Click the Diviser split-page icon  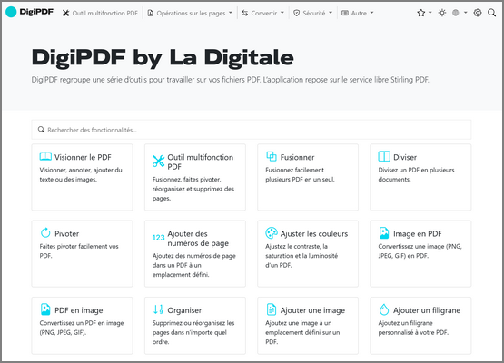click(384, 156)
